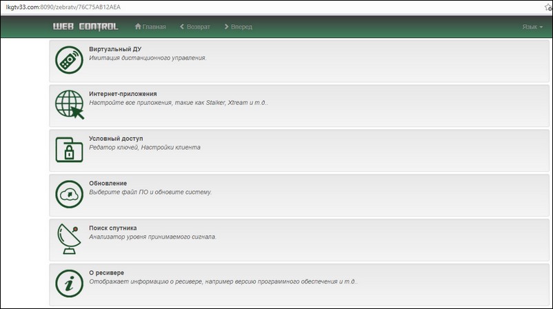The width and height of the screenshot is (553, 309).
Task: Open Интернет-приложения title link
Action: [123, 94]
